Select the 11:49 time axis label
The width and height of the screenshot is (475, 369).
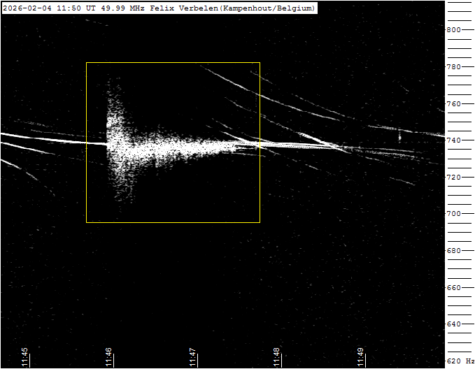click(x=361, y=356)
